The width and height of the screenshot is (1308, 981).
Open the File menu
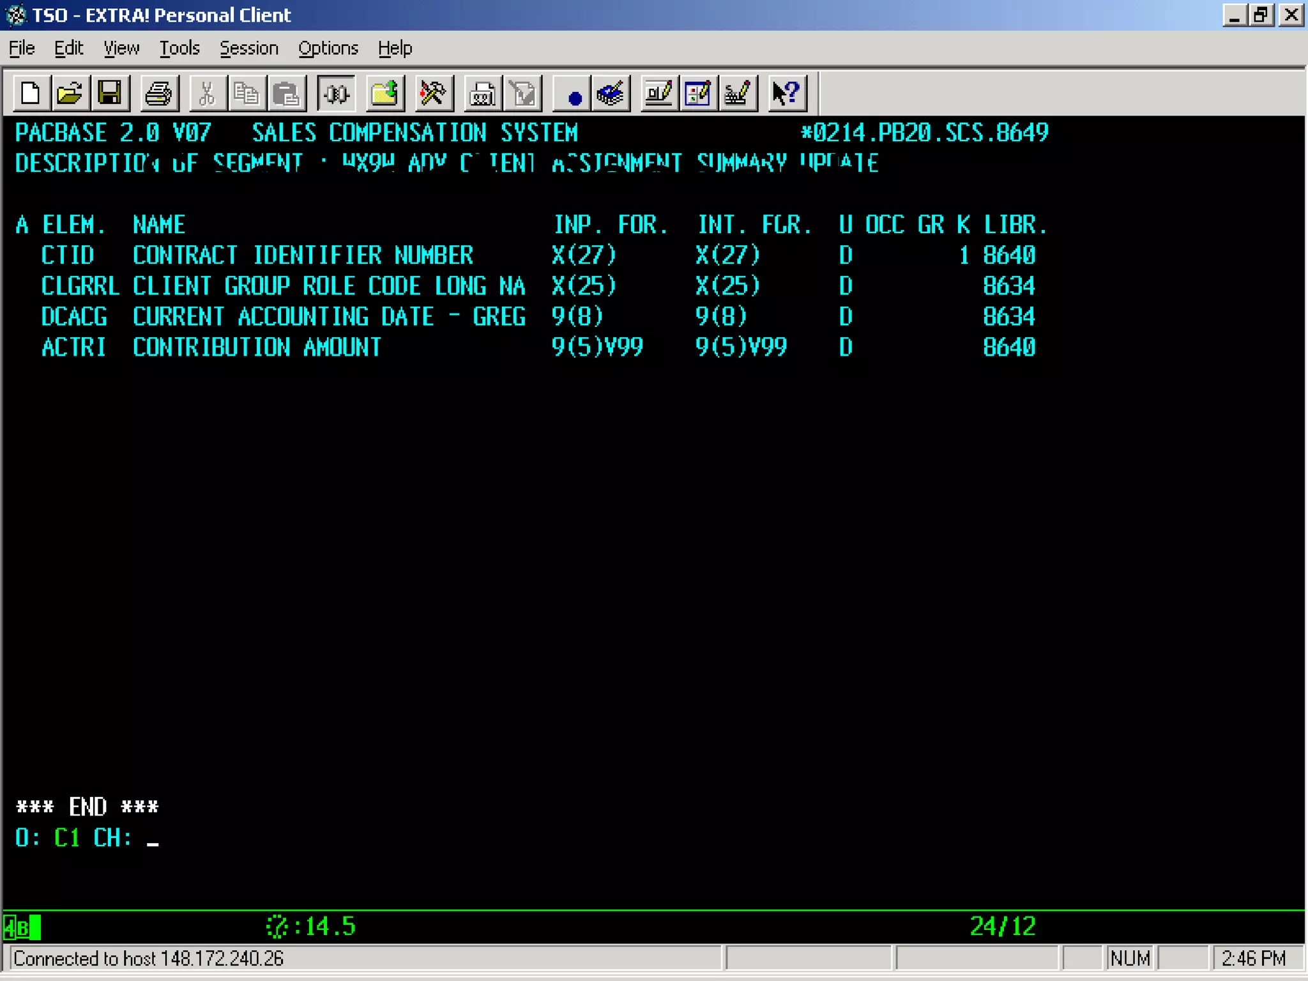tap(22, 49)
